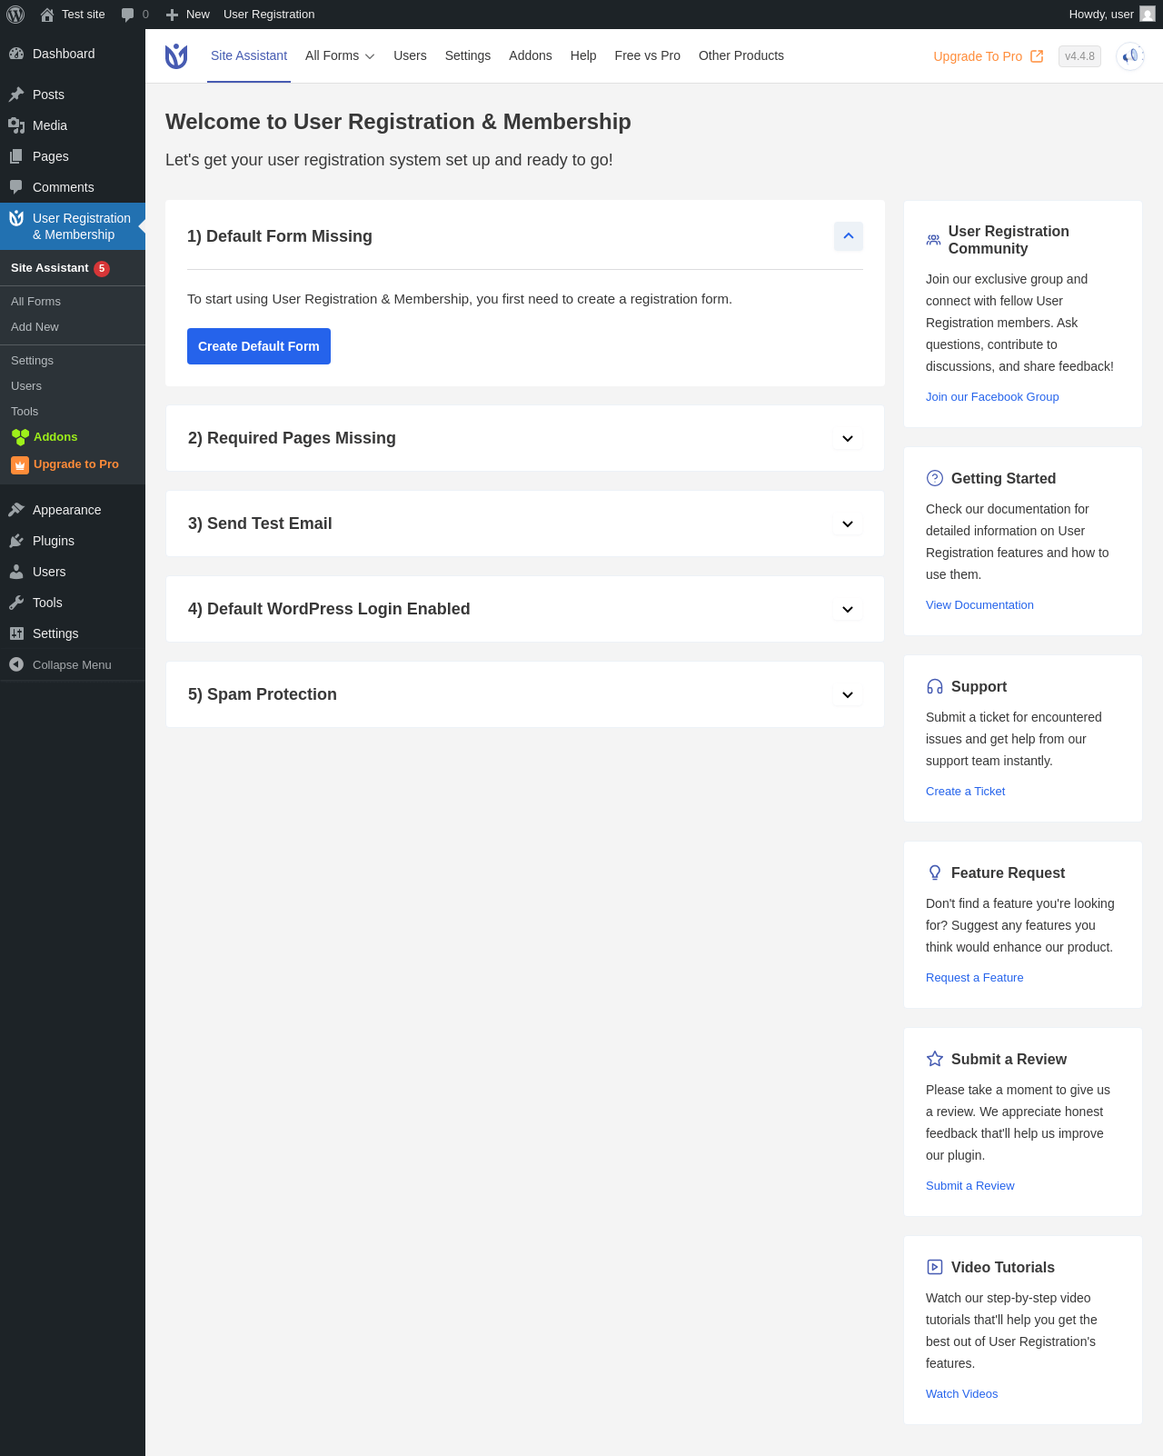Click the Upgrade To Pro link
Image resolution: width=1163 pixels, height=1456 pixels.
click(x=989, y=56)
